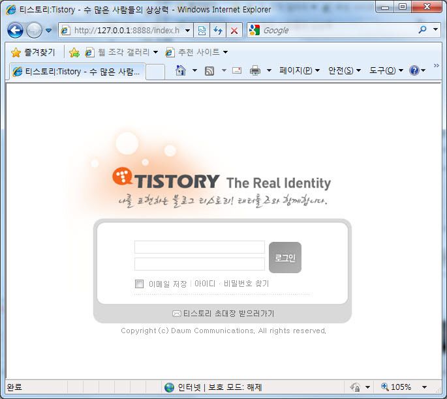The height and width of the screenshot is (399, 447).
Task: Open zoom level dropdown arrow
Action: (424, 387)
